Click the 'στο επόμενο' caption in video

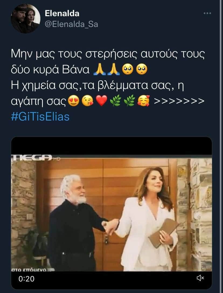33,270
